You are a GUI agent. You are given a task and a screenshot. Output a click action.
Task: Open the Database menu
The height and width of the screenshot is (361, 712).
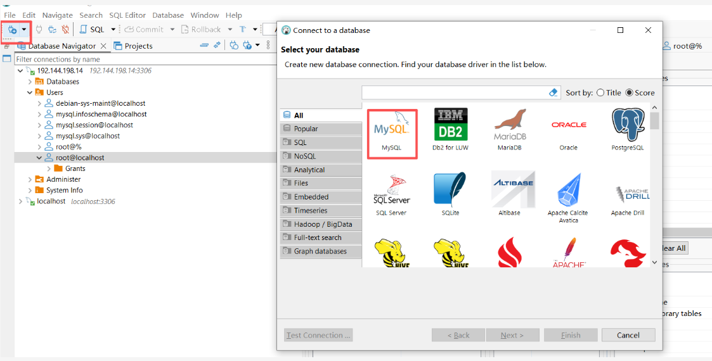[168, 15]
